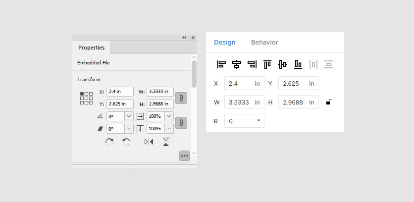Image resolution: width=414 pixels, height=202 pixels.
Task: Click the shear 0° value field
Action: (x=116, y=129)
